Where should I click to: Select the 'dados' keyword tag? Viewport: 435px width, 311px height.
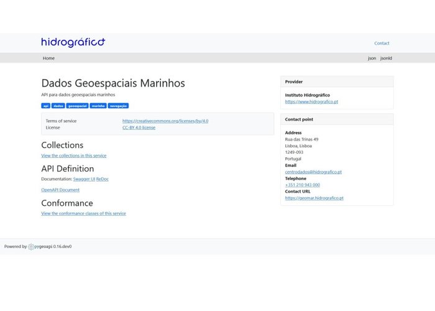58,106
